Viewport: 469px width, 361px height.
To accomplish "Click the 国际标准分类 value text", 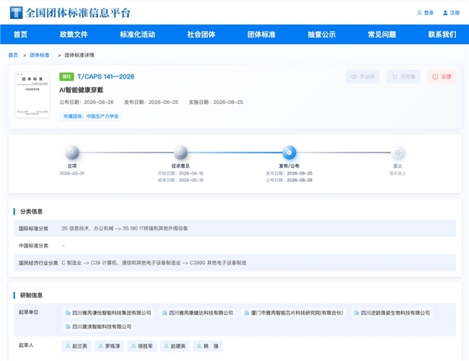I will point(125,228).
